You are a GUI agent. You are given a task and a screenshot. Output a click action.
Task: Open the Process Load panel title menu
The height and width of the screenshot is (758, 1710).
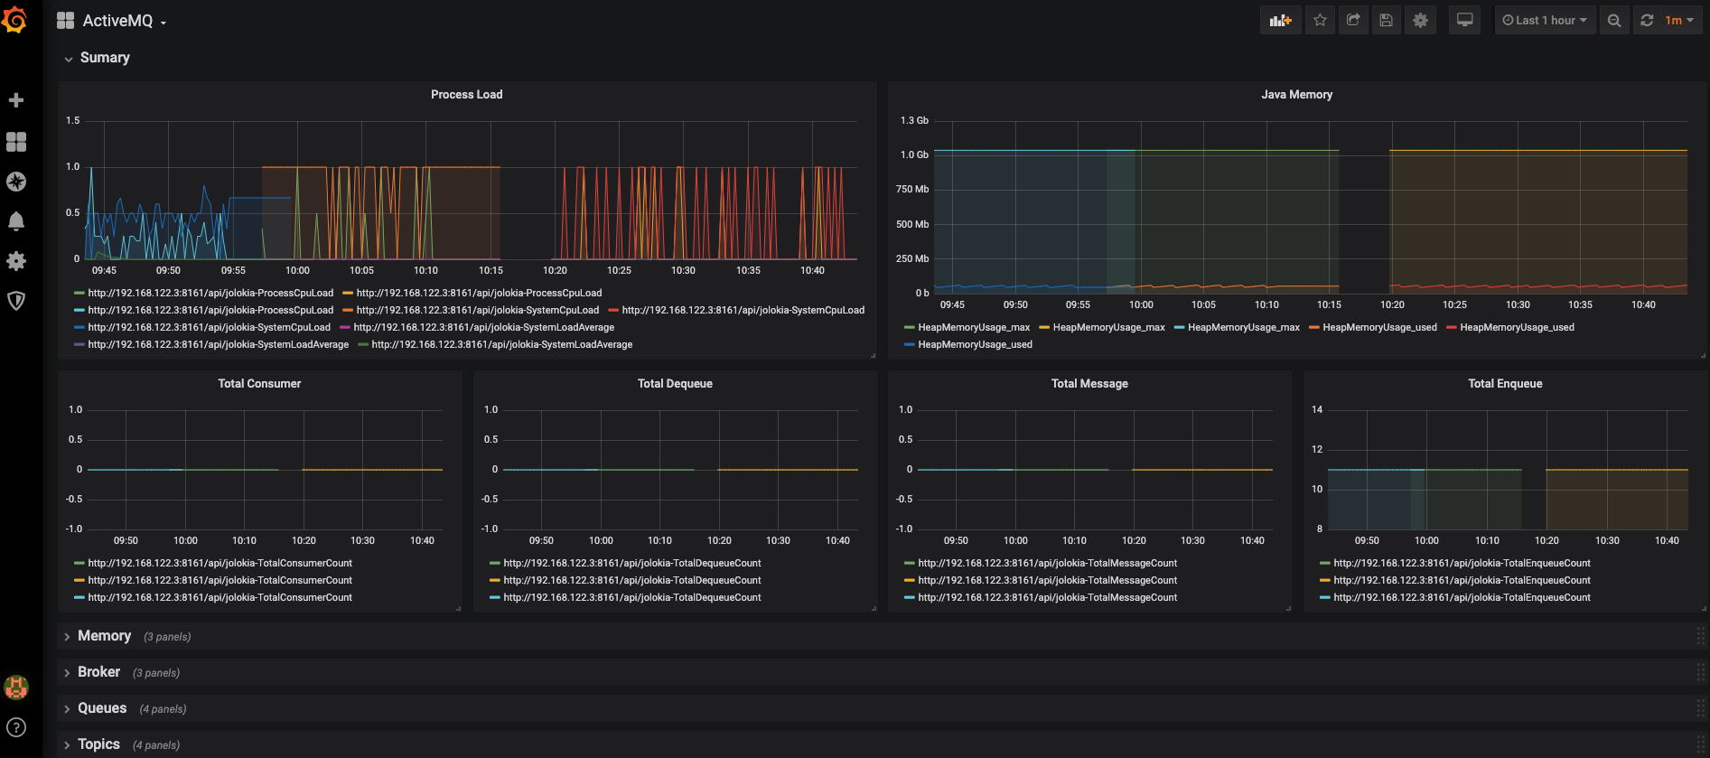[x=466, y=94]
